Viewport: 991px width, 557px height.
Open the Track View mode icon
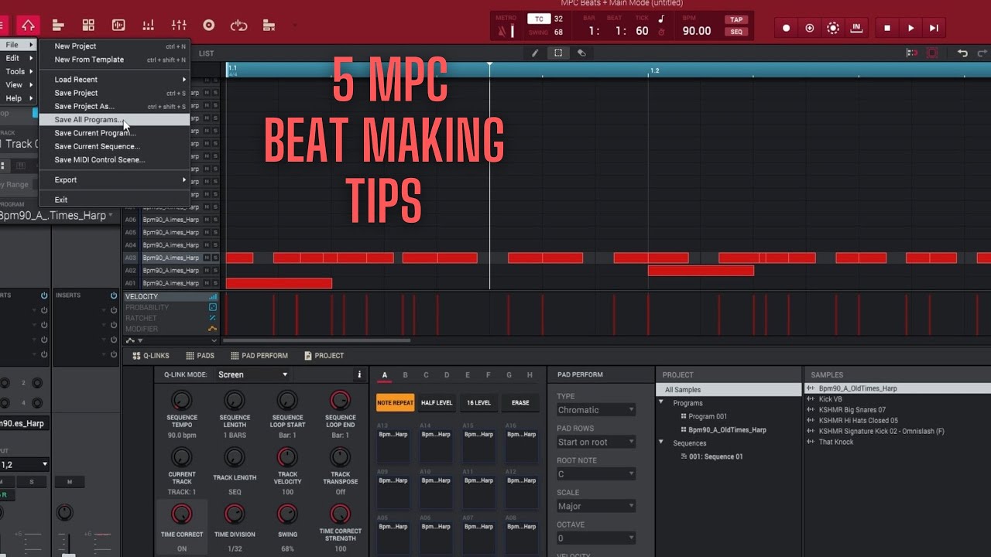pyautogui.click(x=58, y=26)
